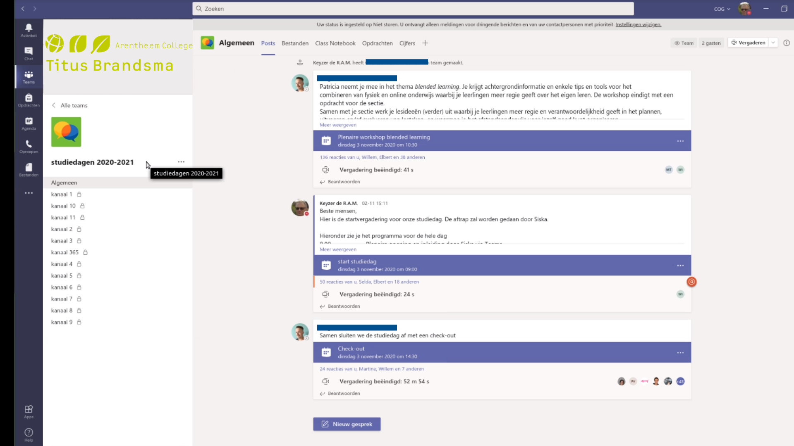Open Bestanden icon in left rail

pyautogui.click(x=29, y=170)
